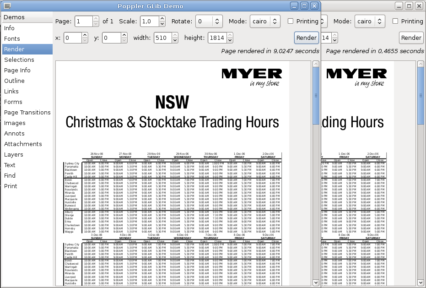Viewport: 426px width, 288px height.
Task: Increase the Page number with up arrow
Action: pos(96,19)
